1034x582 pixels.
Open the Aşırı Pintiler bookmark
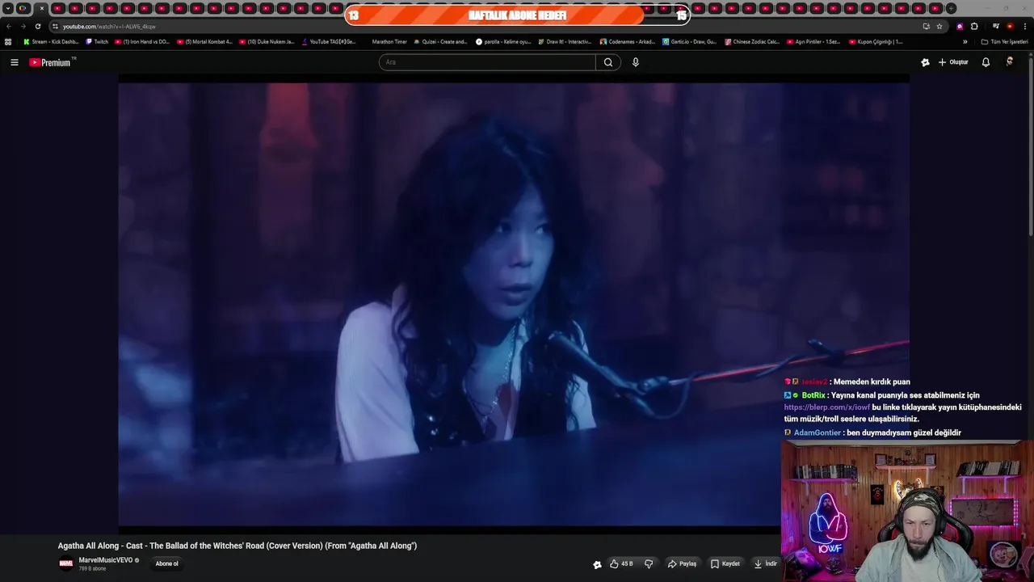pos(814,41)
